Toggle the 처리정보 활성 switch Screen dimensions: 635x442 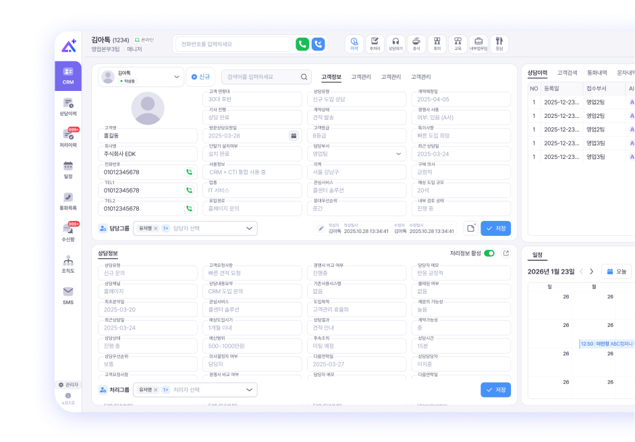(x=489, y=253)
